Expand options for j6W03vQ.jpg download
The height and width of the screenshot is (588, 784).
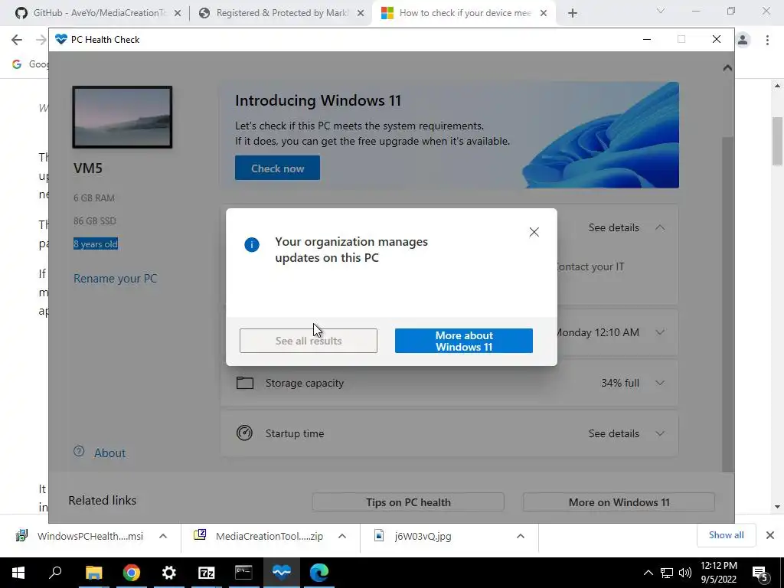point(521,536)
